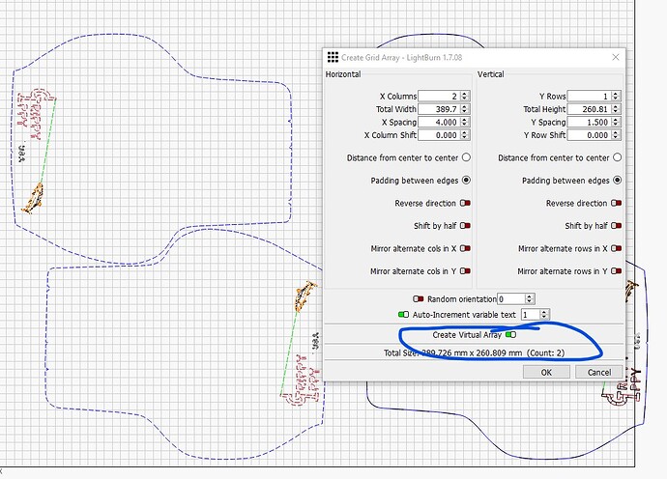Image resolution: width=667 pixels, height=479 pixels.
Task: Select horizontal Distance from center to center
Action: click(466, 157)
